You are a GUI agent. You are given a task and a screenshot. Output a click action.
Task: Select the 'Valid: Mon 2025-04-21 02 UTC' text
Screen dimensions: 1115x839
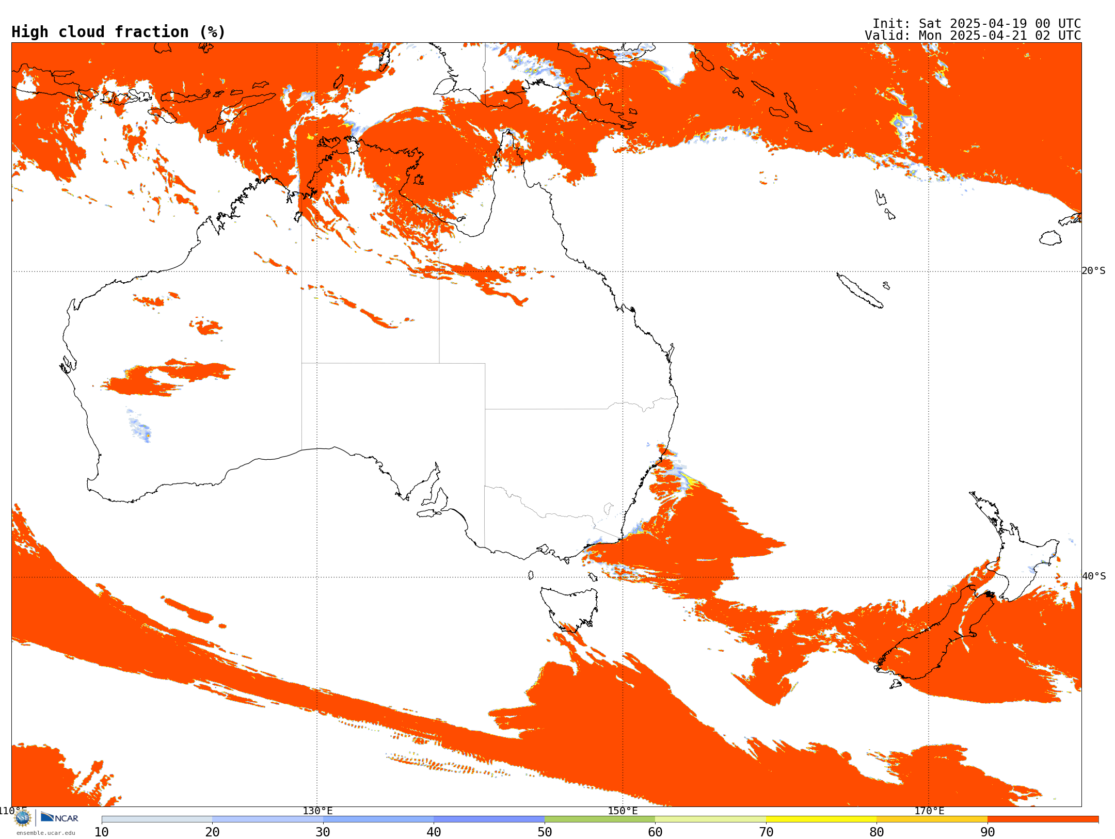point(973,36)
